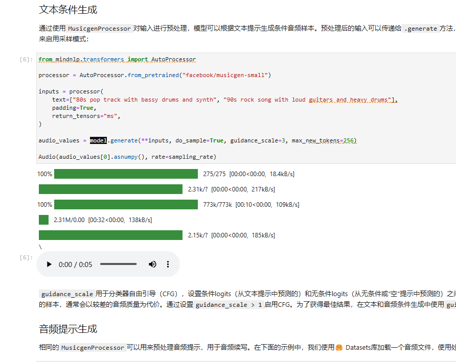
Task: Click the 文本条件生成 heading
Action: (x=68, y=10)
